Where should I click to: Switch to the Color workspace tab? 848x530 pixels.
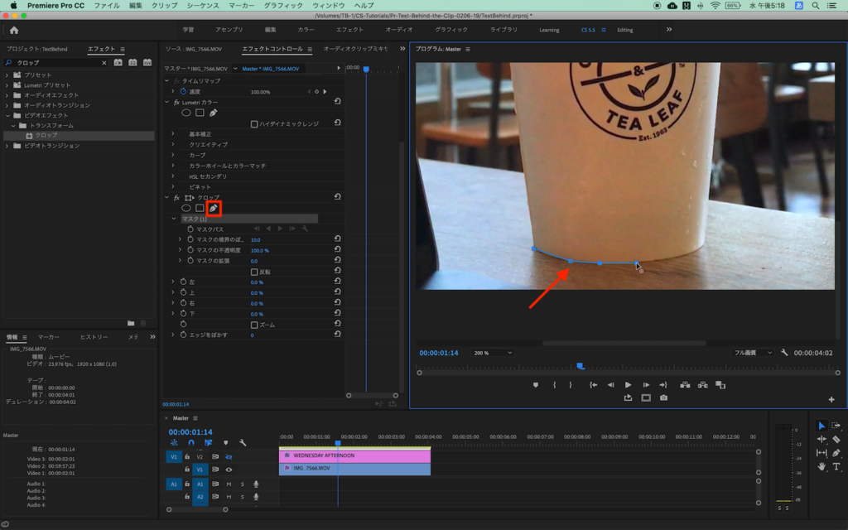(x=306, y=30)
